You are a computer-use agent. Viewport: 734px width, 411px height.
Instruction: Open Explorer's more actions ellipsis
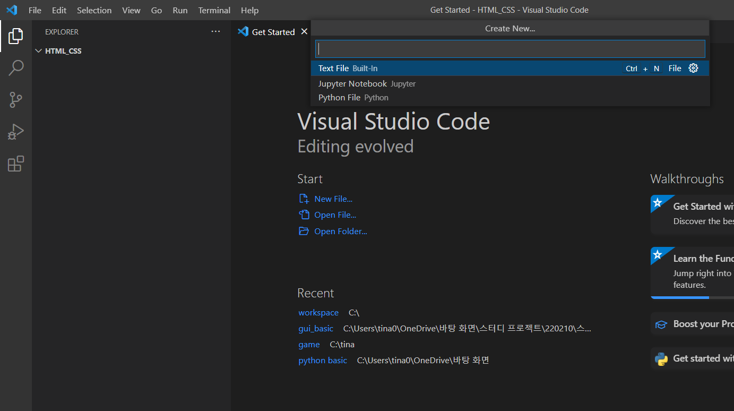click(x=215, y=32)
